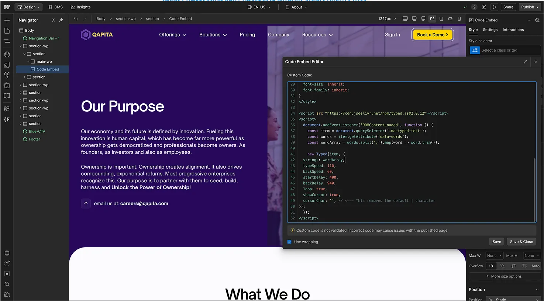Open the Style manager paint icon
Viewport: 544px width, 301px height.
pos(7,65)
